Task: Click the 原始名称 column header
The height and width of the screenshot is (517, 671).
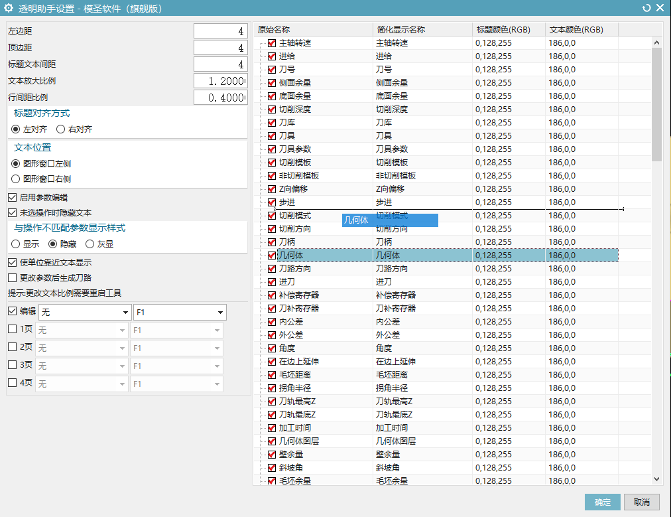Action: [313, 30]
